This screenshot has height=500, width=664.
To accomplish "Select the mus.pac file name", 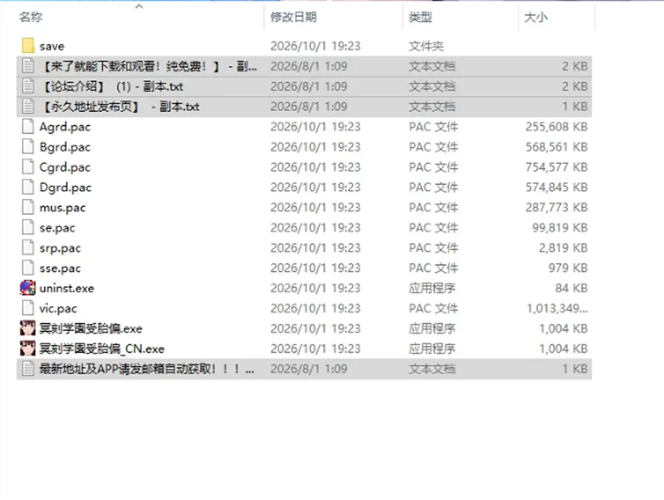I will pyautogui.click(x=62, y=208).
